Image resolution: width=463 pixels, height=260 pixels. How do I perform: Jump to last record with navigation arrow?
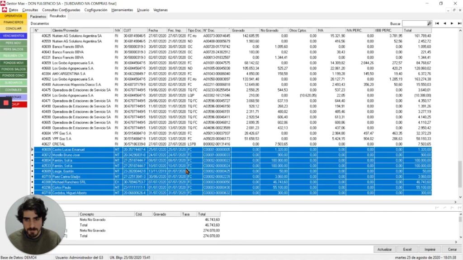pos(459,23)
